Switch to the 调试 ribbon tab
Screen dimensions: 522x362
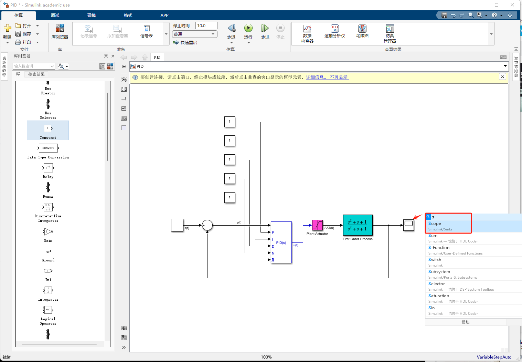pos(55,15)
